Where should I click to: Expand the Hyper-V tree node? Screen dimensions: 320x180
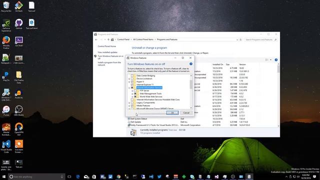[x=129, y=81]
